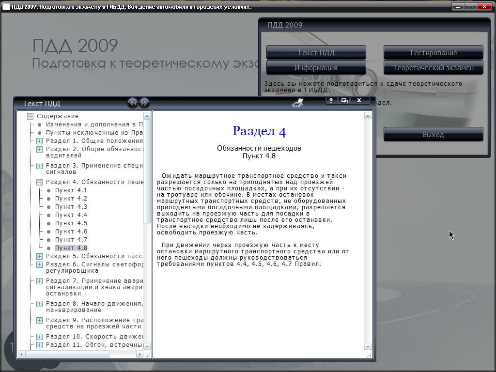Click the text pane scroll down arrow
496x372 pixels.
pyautogui.click(x=368, y=347)
